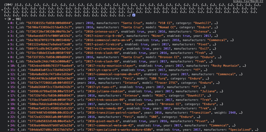
Task: Expand row 10 with 2017-rocky-mountain-slayer
Action: pos(9,66)
